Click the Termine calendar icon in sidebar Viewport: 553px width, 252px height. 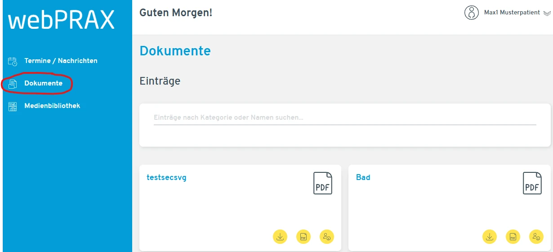pos(13,61)
